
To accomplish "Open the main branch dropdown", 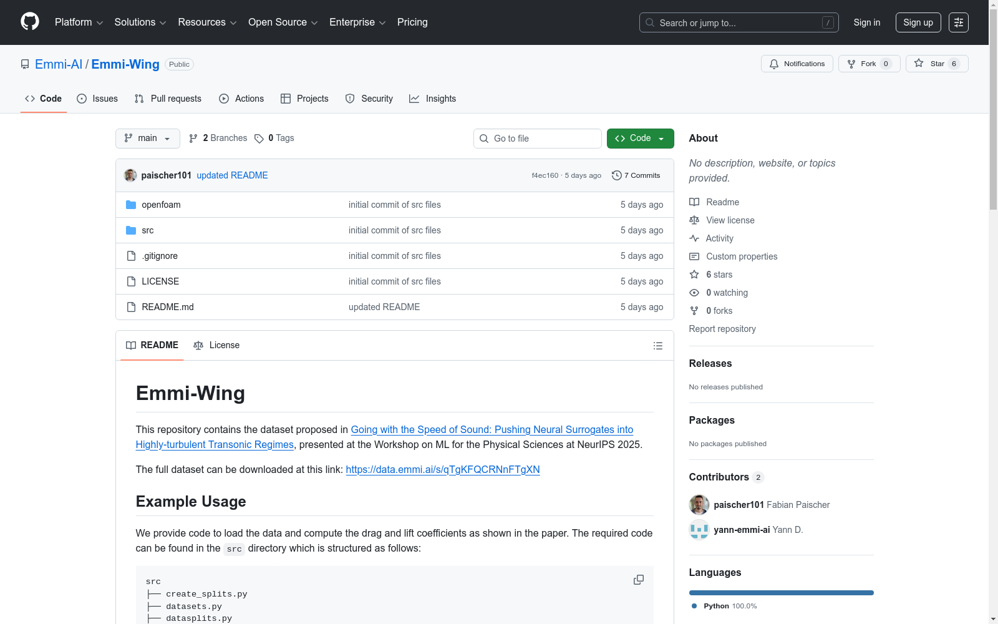I will click(x=148, y=139).
